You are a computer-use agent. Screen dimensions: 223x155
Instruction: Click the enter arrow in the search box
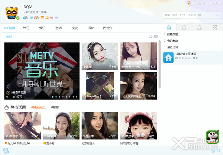coord(217,15)
